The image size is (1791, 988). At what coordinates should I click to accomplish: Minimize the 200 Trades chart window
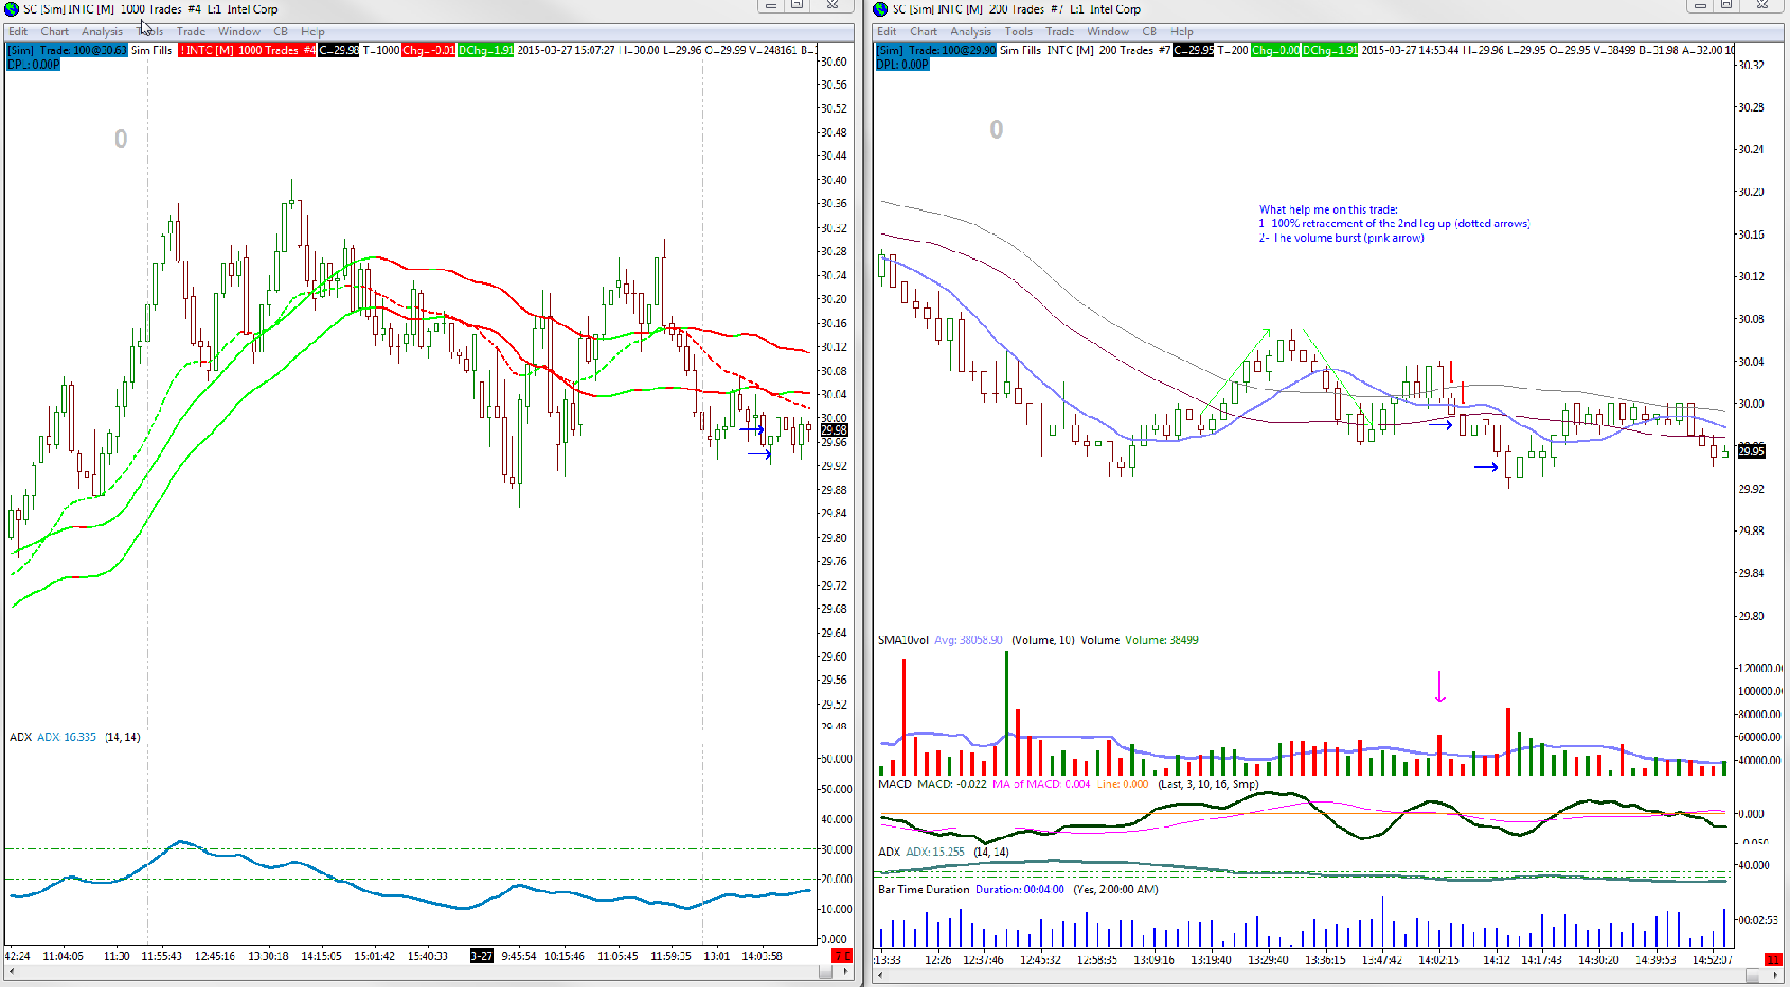pyautogui.click(x=1700, y=5)
